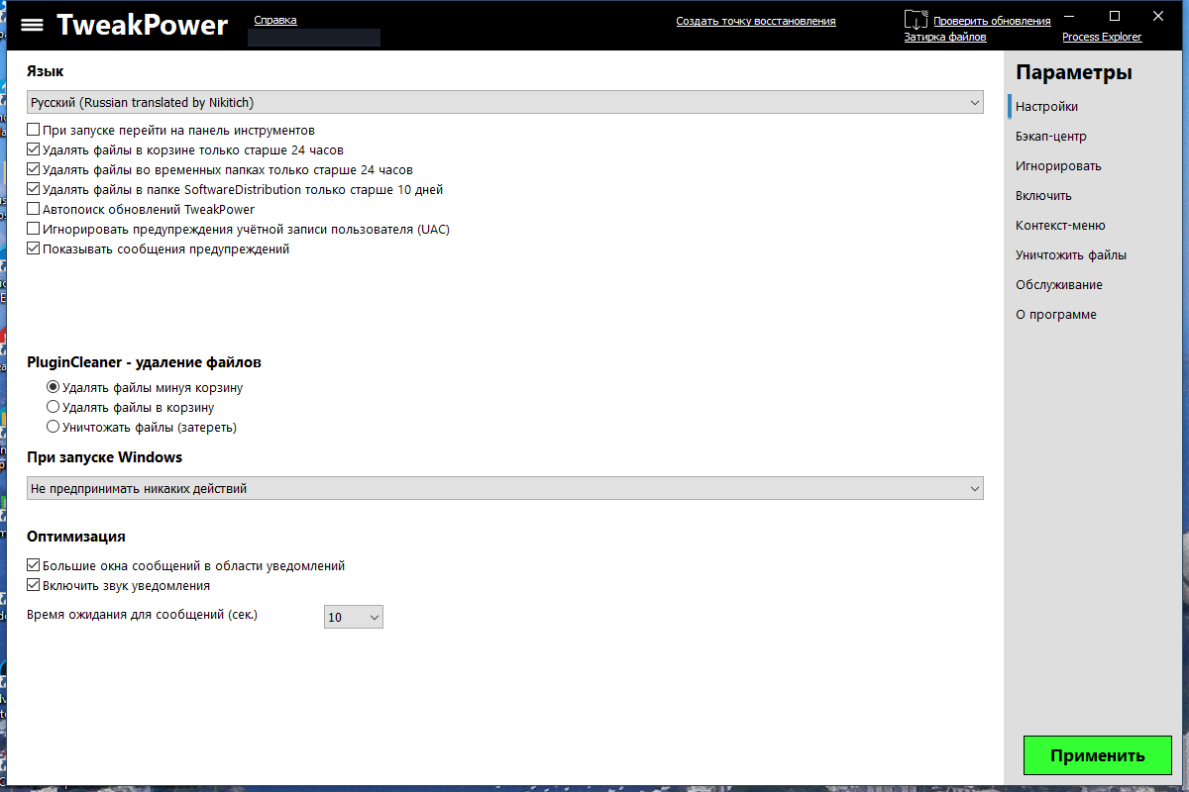Select the Настройки sidebar item

coord(1046,106)
